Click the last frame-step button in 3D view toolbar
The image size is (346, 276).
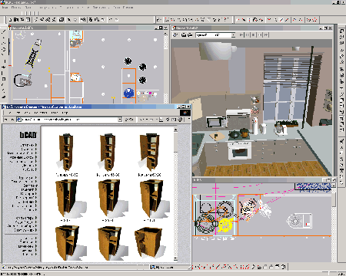[x=266, y=34]
